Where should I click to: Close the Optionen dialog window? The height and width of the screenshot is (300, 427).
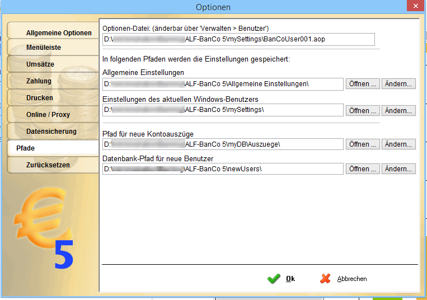tap(415, 6)
